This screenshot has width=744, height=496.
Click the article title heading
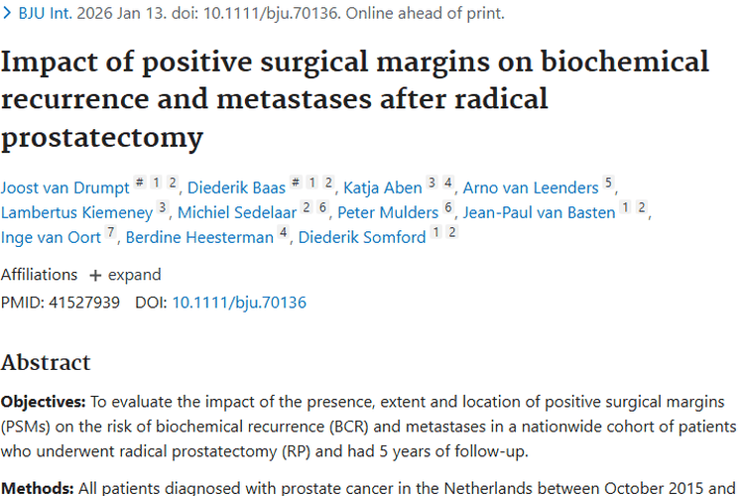355,99
